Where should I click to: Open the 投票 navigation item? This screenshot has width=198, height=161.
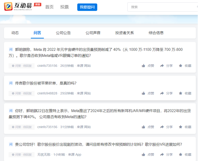[x=65, y=7]
